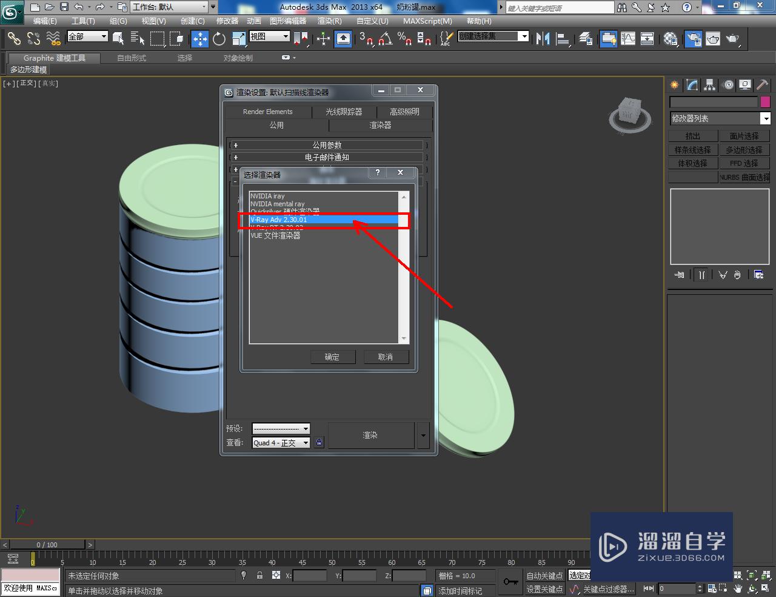Toggle the Angle Snap icon
776x597 pixels.
(385, 39)
